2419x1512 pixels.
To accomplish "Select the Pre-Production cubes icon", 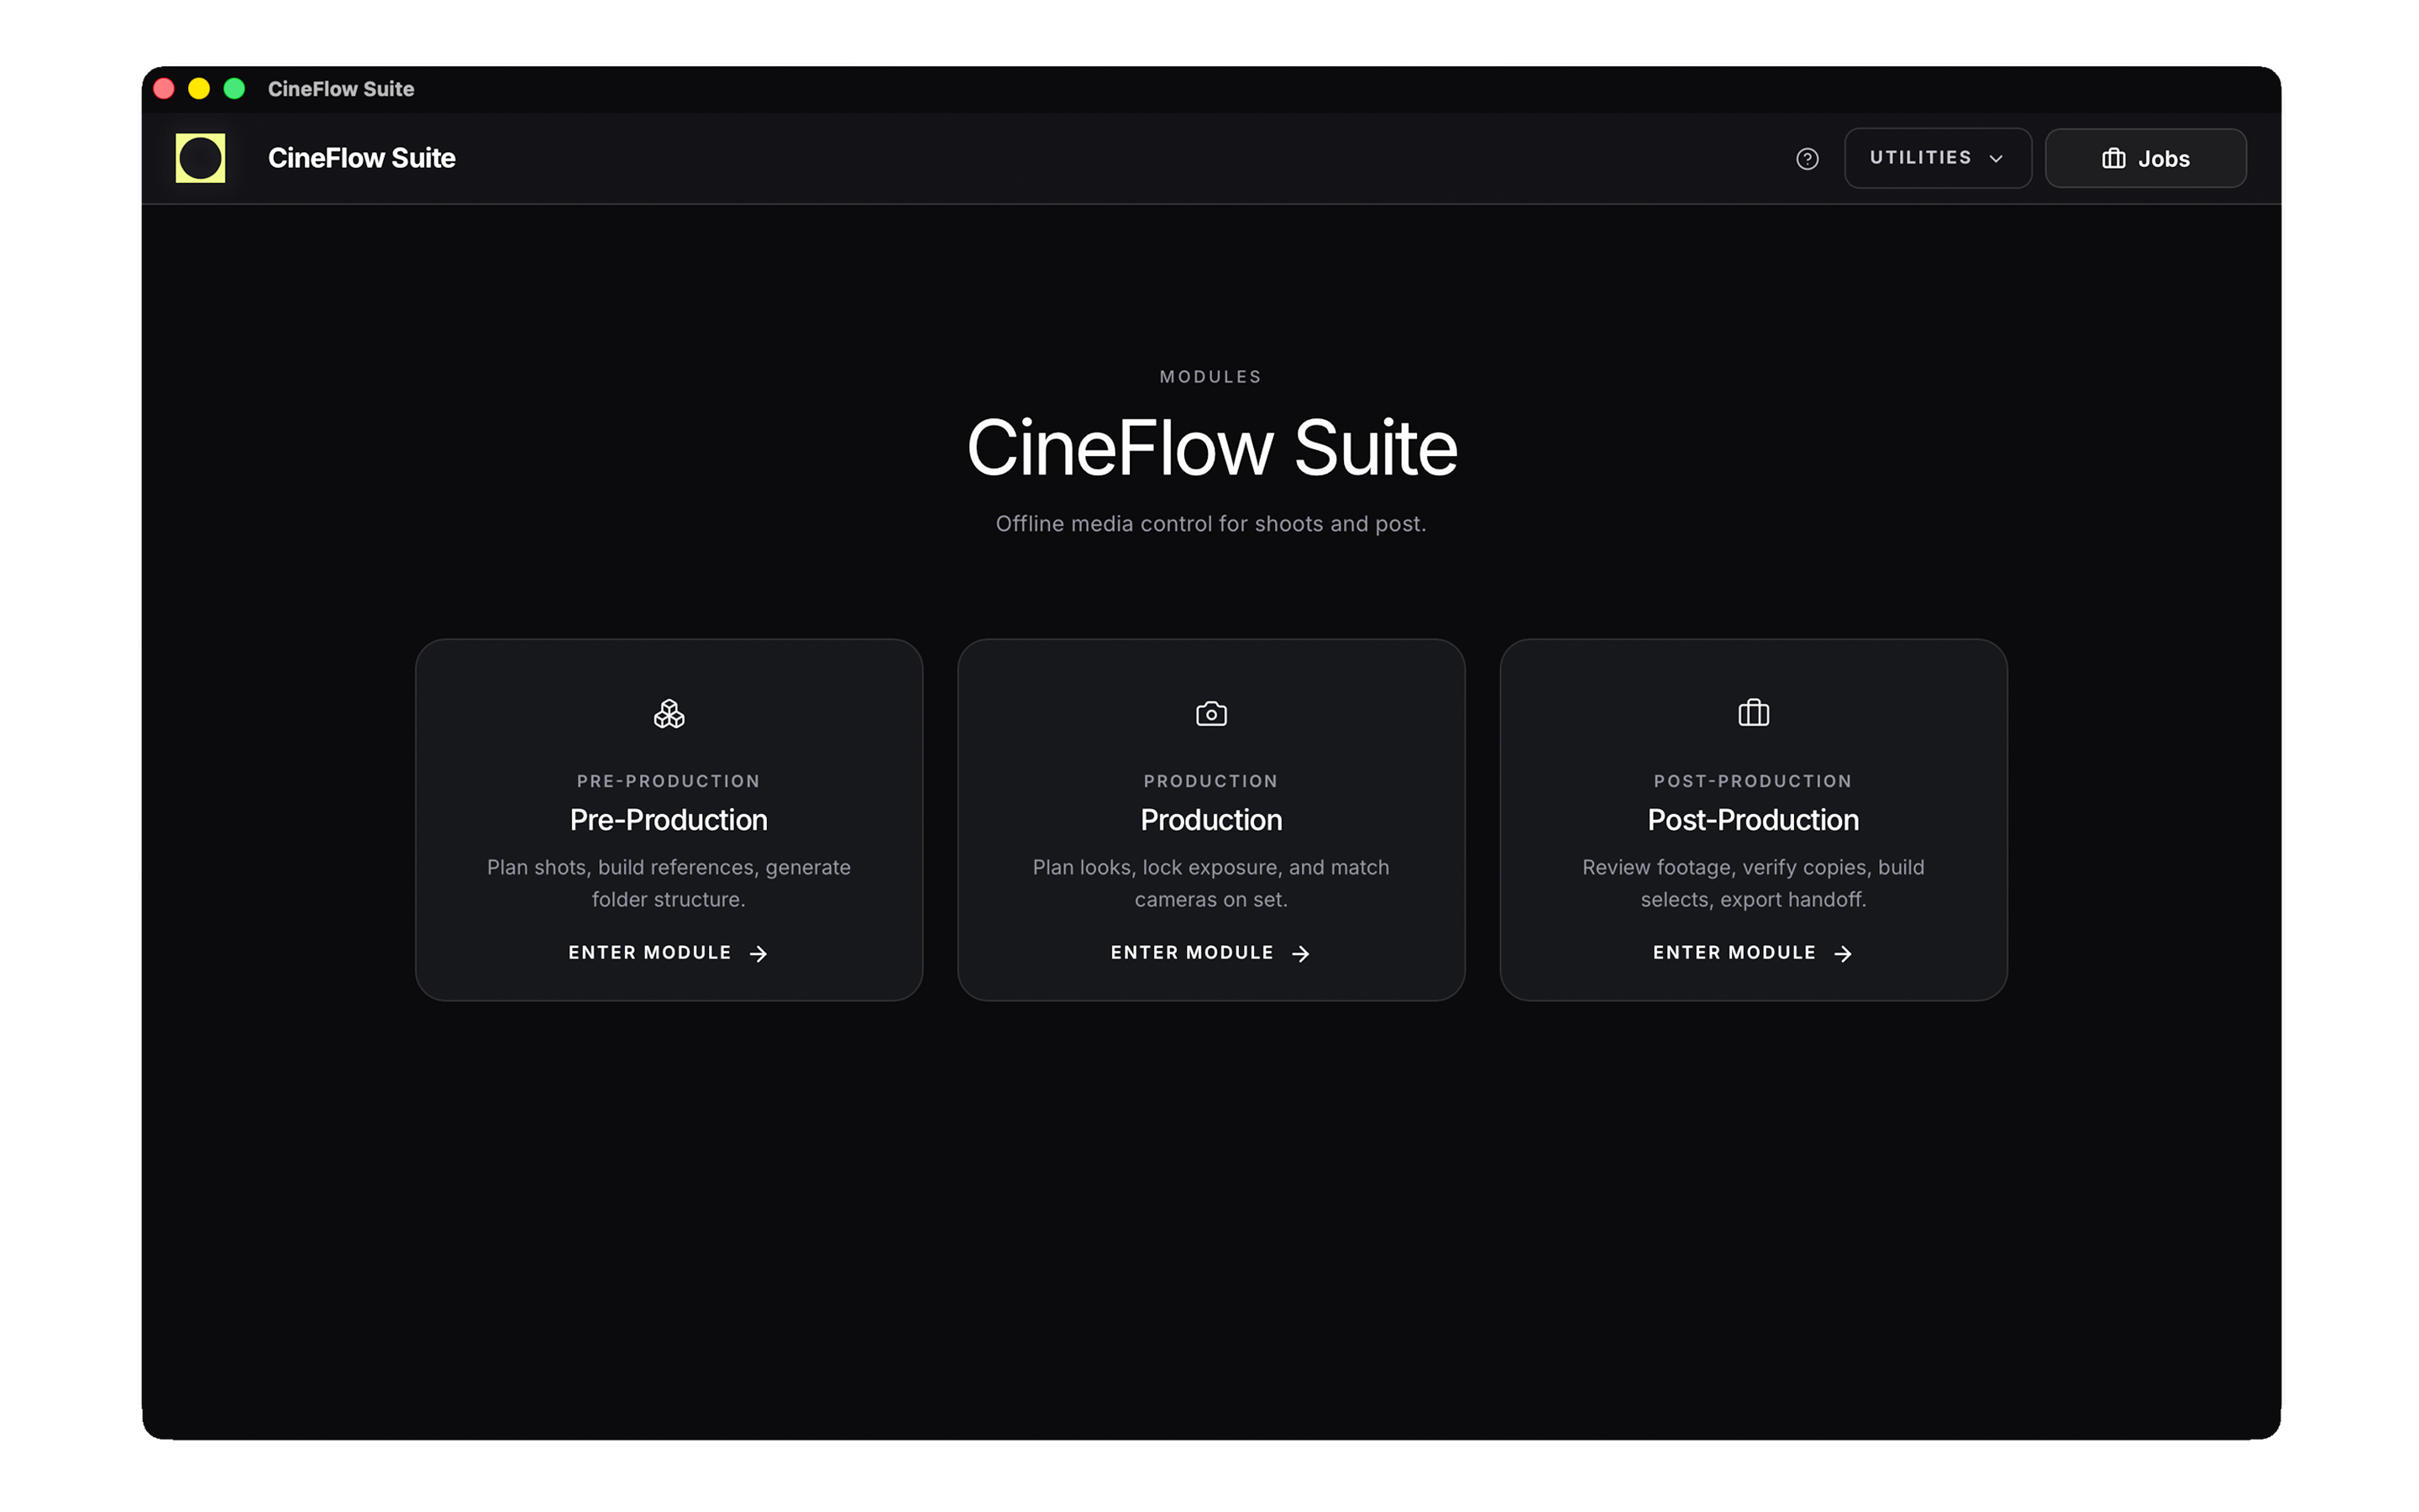I will [x=668, y=713].
